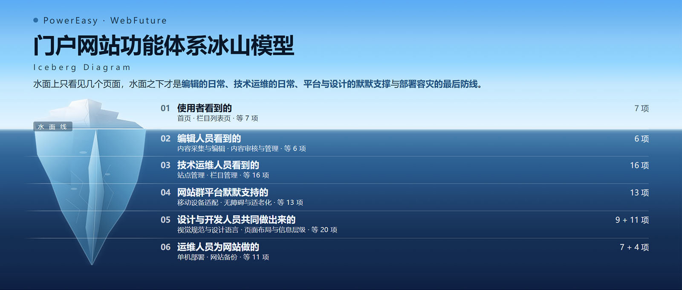
Task: Click the highlighted text 编辑的日常、技术运维的日常
Action: pos(238,84)
